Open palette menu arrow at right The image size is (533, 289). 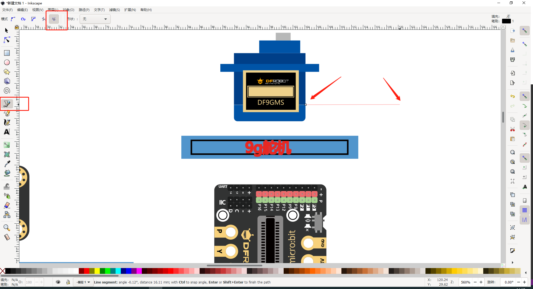[x=526, y=273]
